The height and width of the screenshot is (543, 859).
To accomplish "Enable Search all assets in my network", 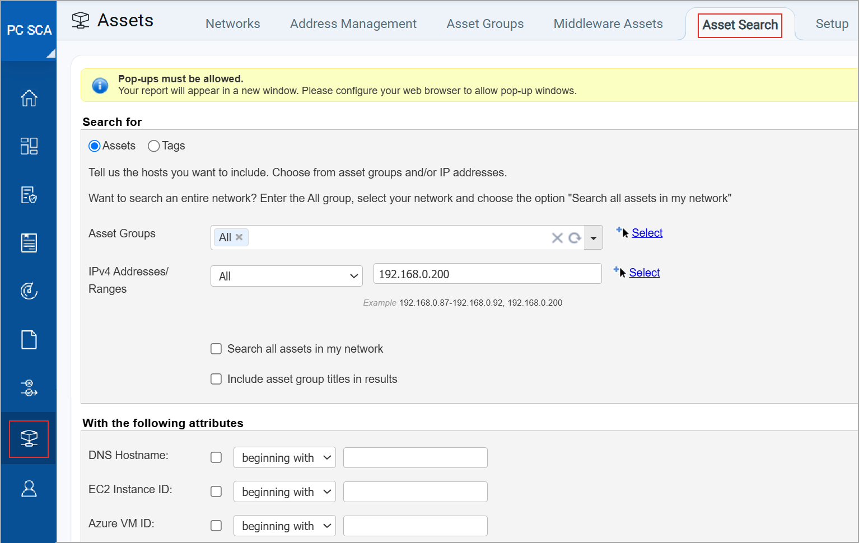I will coord(216,349).
